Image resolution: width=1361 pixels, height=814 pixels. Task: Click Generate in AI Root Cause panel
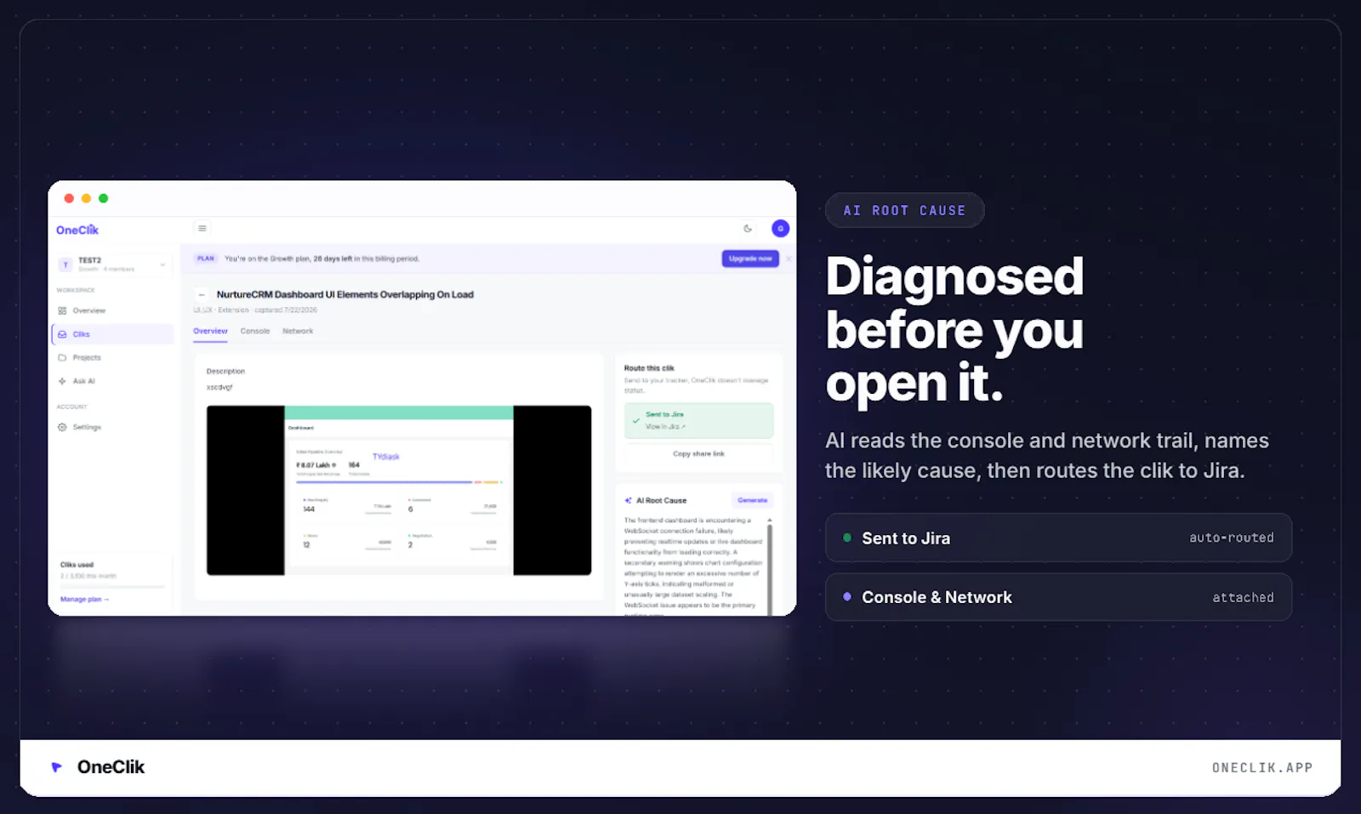(x=752, y=500)
